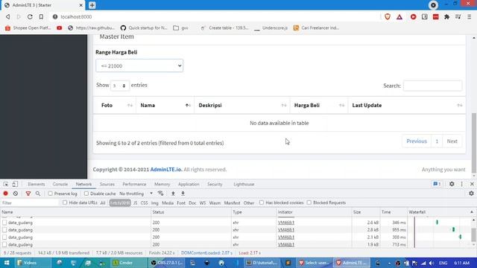Image resolution: width=477 pixels, height=268 pixels.
Task: Show All network request types
Action: tap(103, 202)
